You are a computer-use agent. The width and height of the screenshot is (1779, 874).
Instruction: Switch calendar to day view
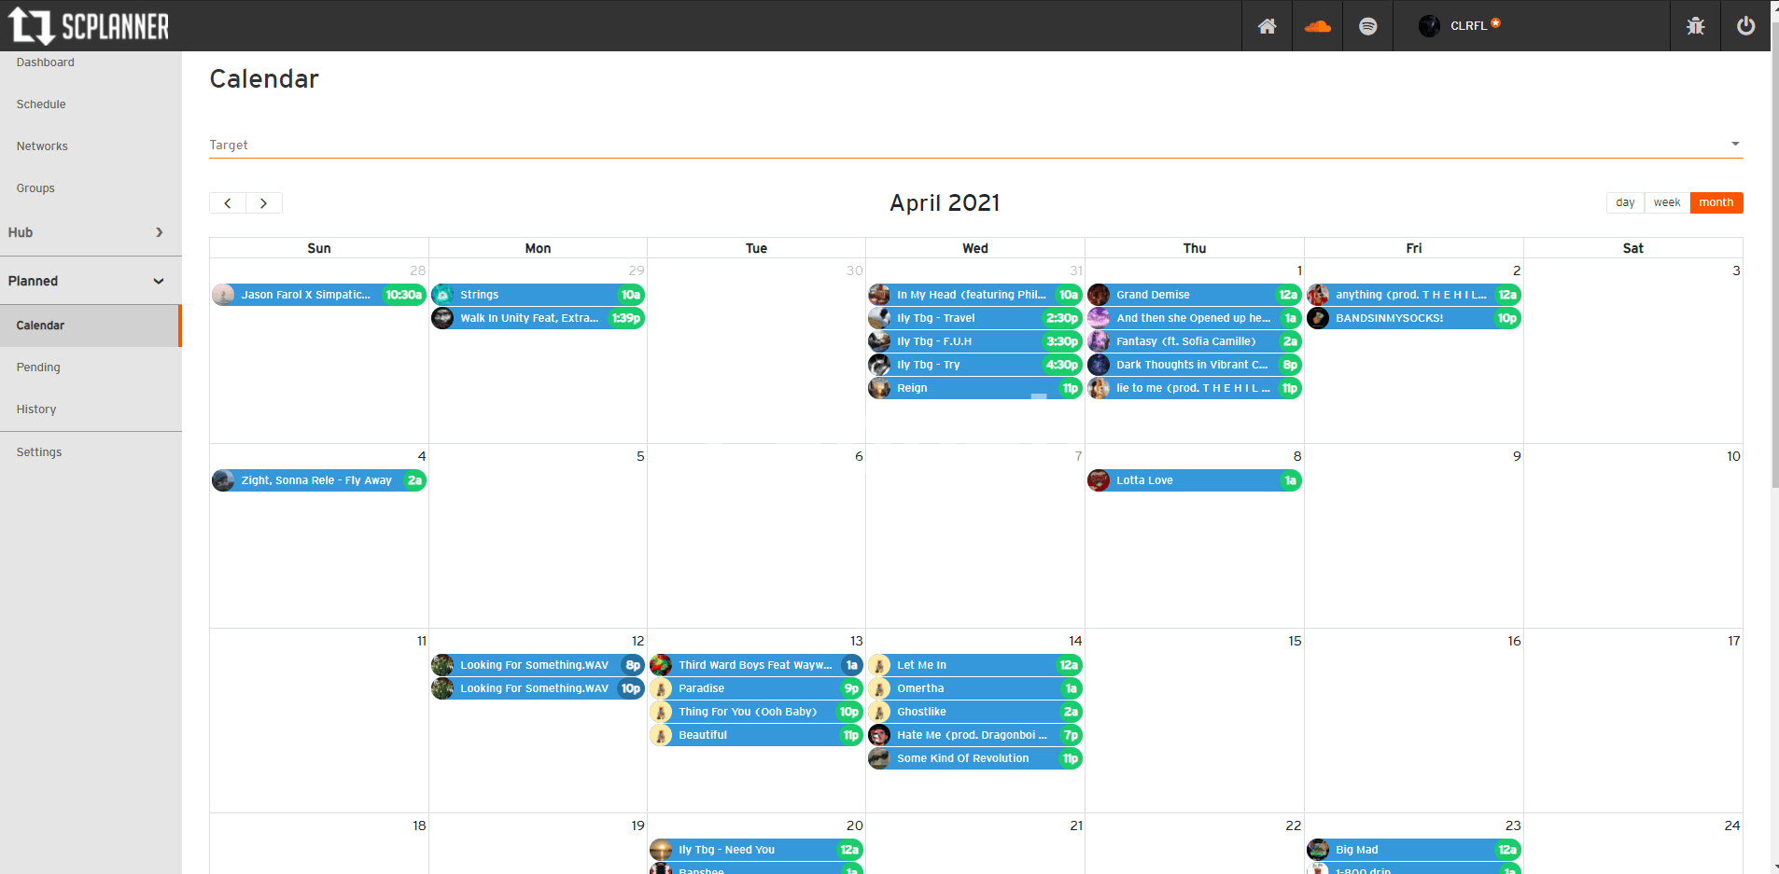1625,202
